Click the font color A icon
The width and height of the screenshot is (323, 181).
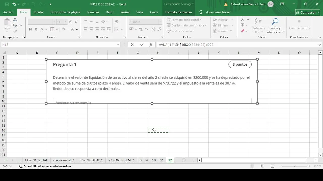[73, 29]
